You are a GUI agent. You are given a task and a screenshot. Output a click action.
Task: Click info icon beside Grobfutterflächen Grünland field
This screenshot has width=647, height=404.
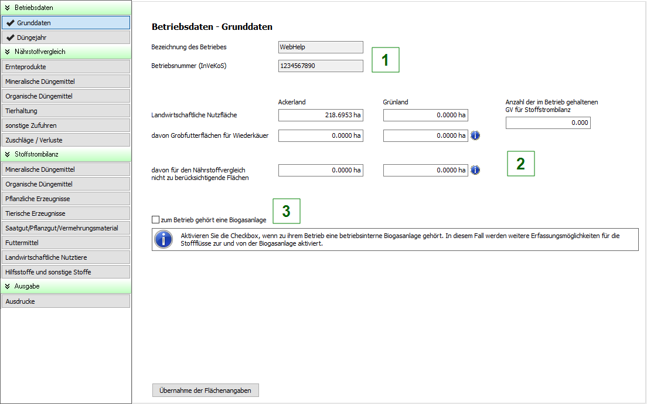475,135
